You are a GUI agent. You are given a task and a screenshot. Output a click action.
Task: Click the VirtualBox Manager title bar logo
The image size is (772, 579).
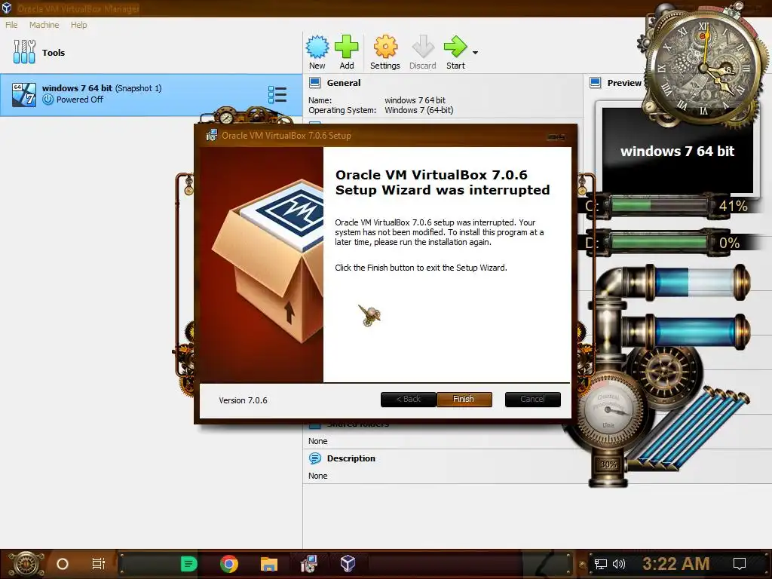click(6, 8)
